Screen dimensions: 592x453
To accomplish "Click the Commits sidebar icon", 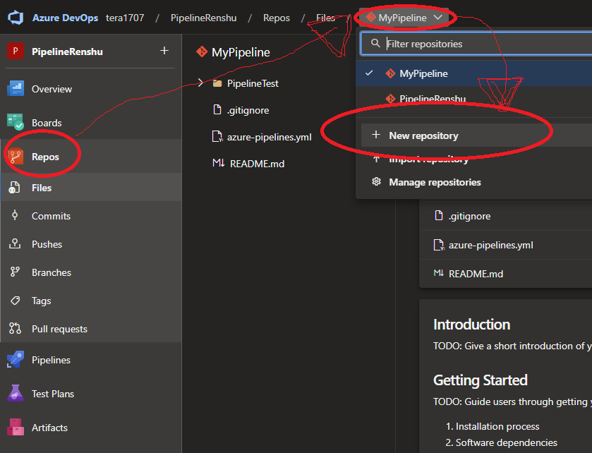I will (x=15, y=215).
